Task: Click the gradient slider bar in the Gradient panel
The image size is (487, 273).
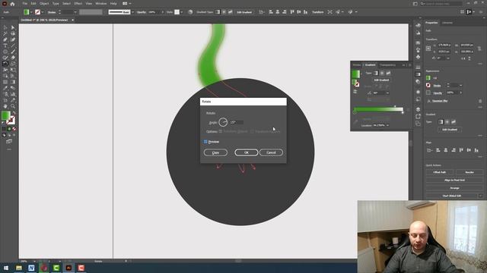Action: point(378,109)
